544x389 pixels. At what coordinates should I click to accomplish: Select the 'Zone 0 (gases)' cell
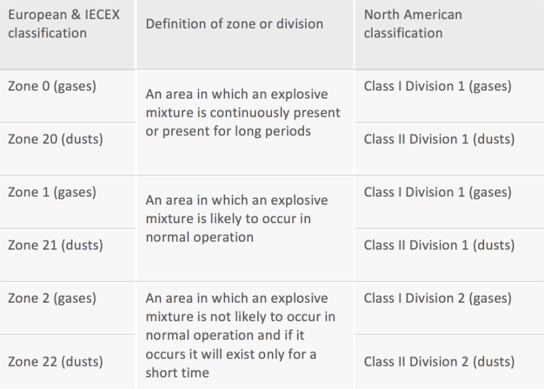[x=52, y=86]
